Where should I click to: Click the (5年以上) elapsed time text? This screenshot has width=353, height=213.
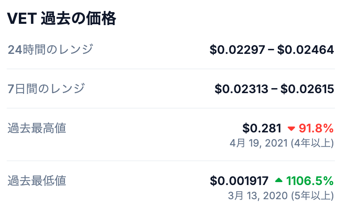pos(312,195)
